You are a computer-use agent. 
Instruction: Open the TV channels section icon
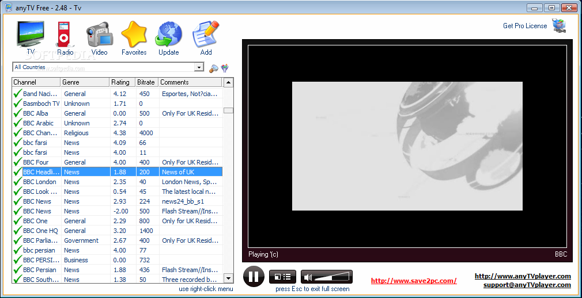coord(31,34)
